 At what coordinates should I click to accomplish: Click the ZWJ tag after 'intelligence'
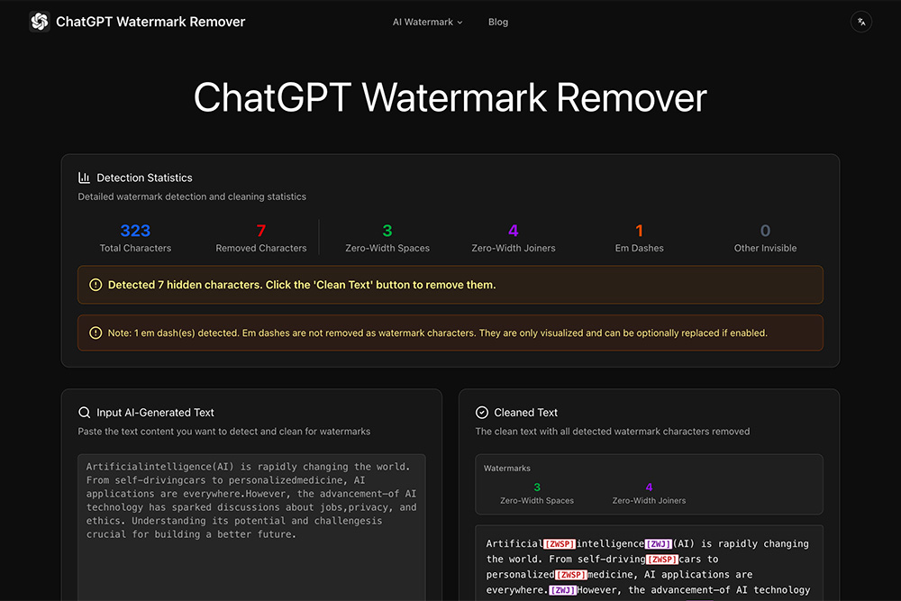click(x=658, y=543)
